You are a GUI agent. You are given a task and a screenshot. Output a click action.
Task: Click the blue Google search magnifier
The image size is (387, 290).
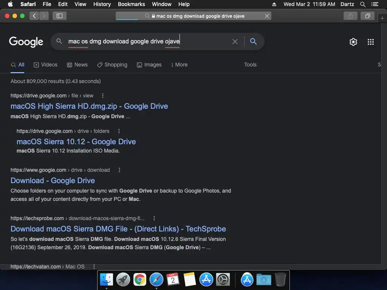click(253, 42)
